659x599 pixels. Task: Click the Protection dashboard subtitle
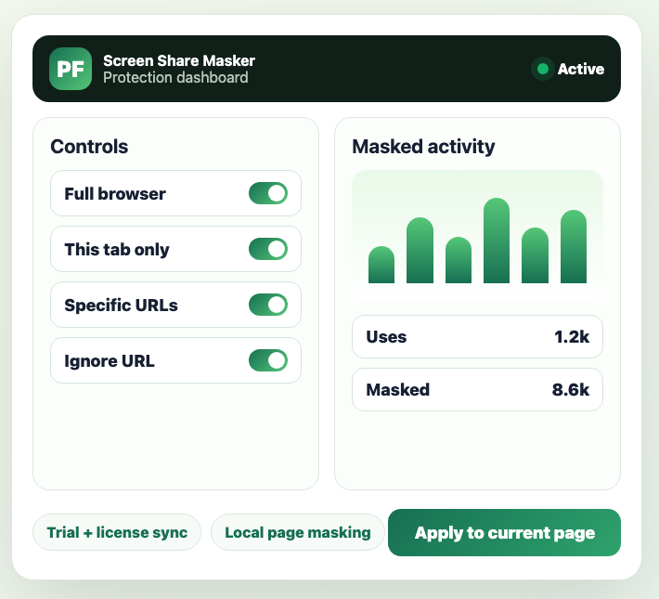coord(175,78)
